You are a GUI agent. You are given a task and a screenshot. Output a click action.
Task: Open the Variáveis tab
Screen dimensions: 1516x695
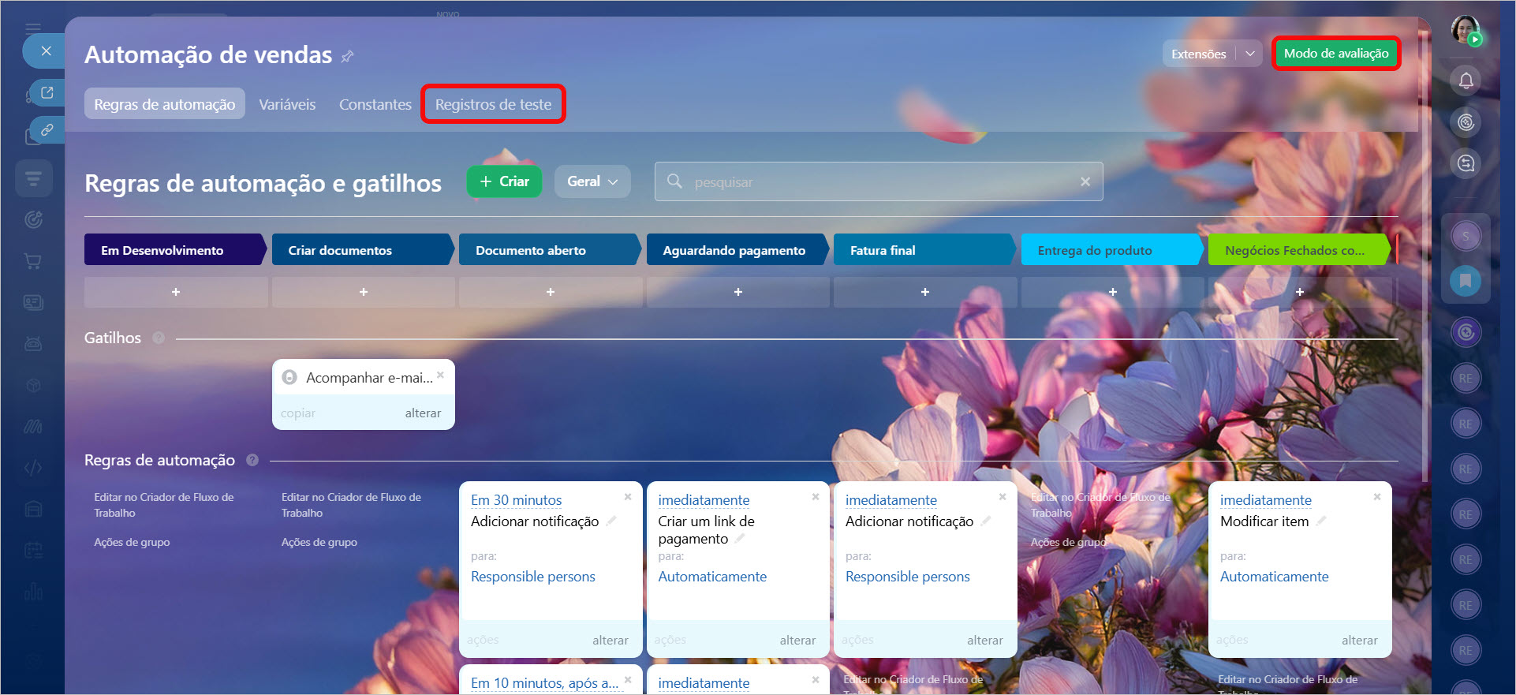(287, 104)
